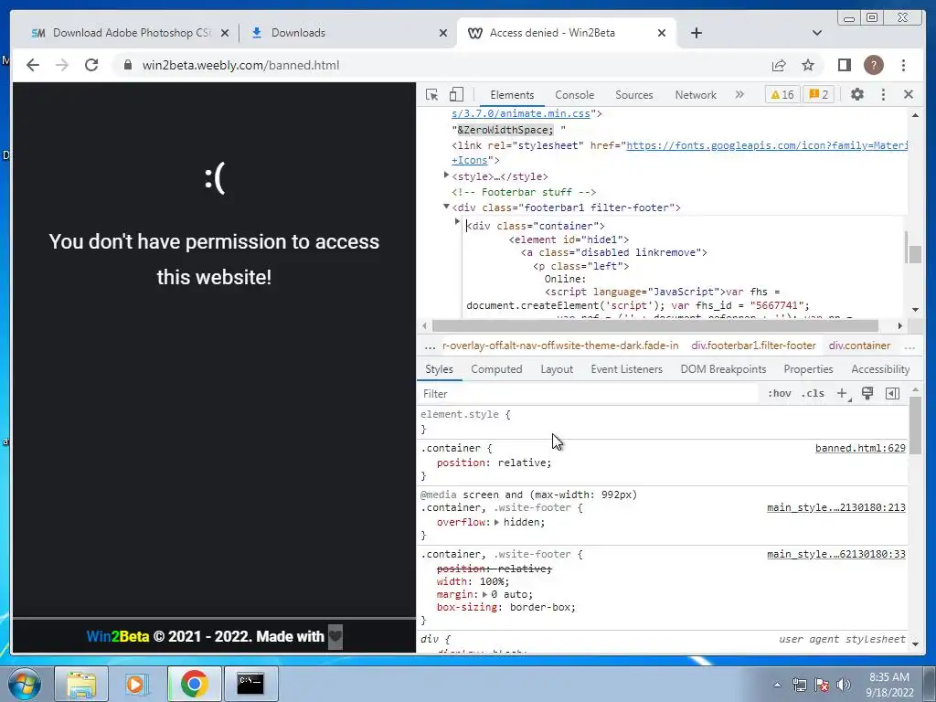Open the Accessibility tab
Viewport: 936px width, 702px height.
point(880,369)
